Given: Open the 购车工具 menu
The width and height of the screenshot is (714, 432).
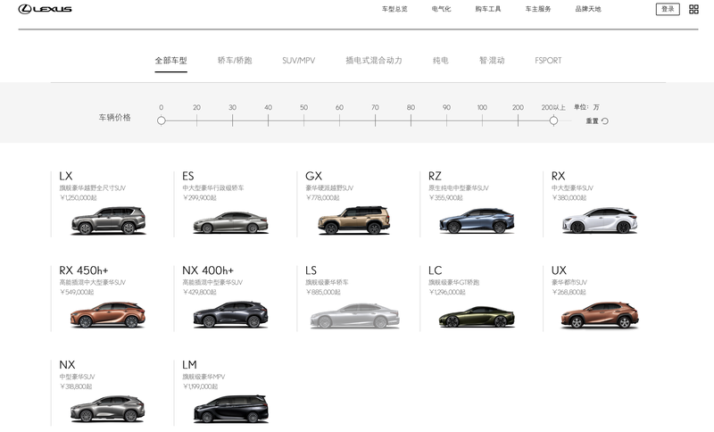Looking at the screenshot, I should click(x=487, y=9).
